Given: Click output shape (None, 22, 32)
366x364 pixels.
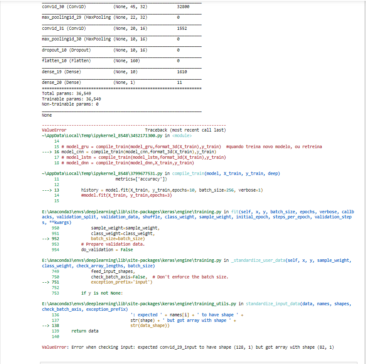Looking at the screenshot, I should [130, 17].
